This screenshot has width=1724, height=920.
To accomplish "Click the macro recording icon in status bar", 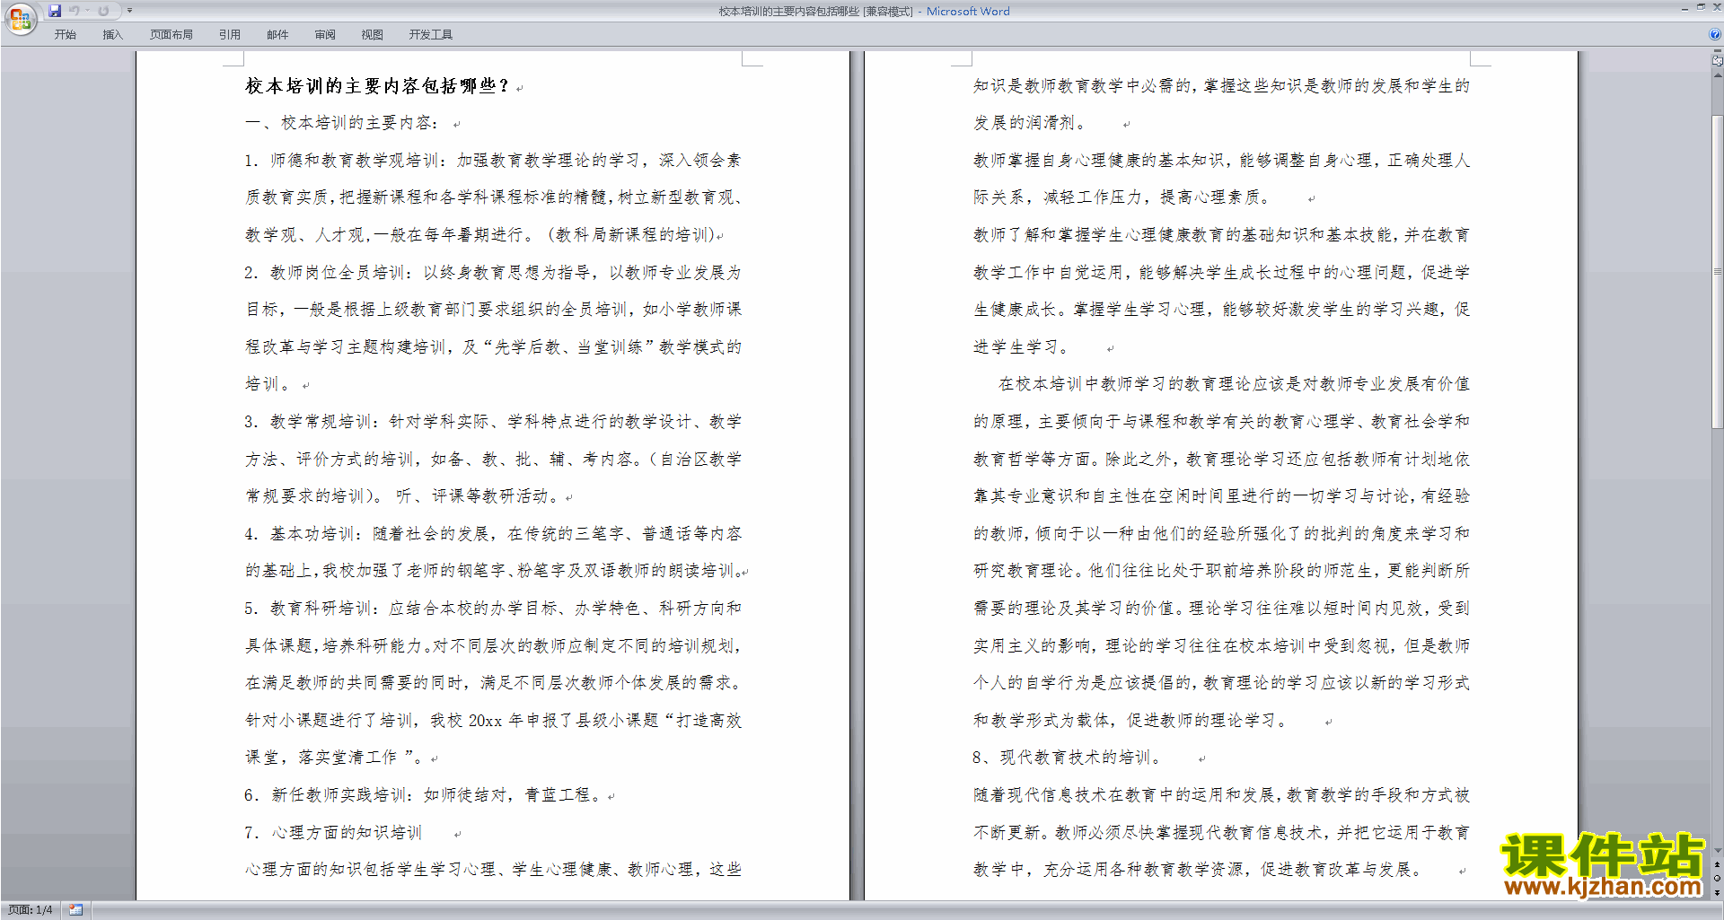I will pyautogui.click(x=76, y=910).
